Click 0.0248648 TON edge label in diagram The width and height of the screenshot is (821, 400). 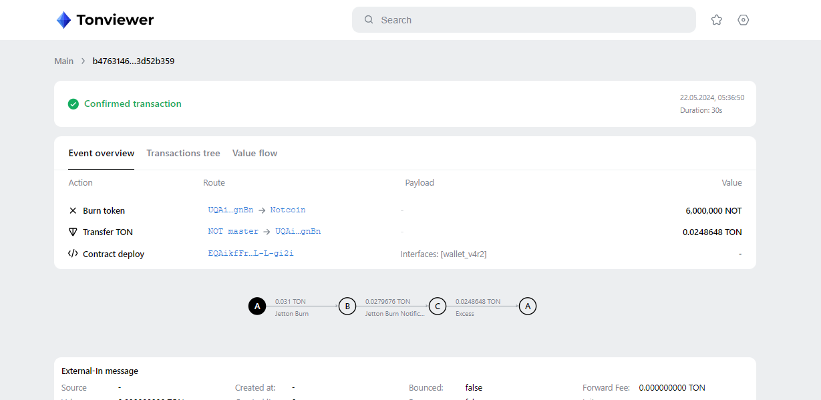[x=478, y=302]
